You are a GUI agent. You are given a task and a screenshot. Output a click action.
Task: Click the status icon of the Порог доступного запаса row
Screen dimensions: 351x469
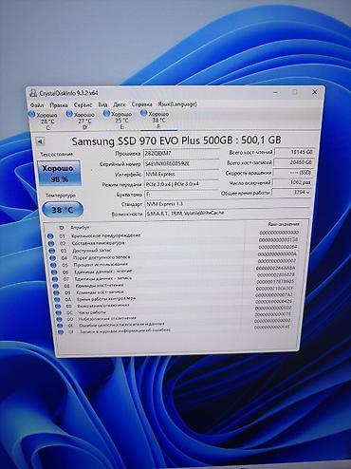point(53,258)
